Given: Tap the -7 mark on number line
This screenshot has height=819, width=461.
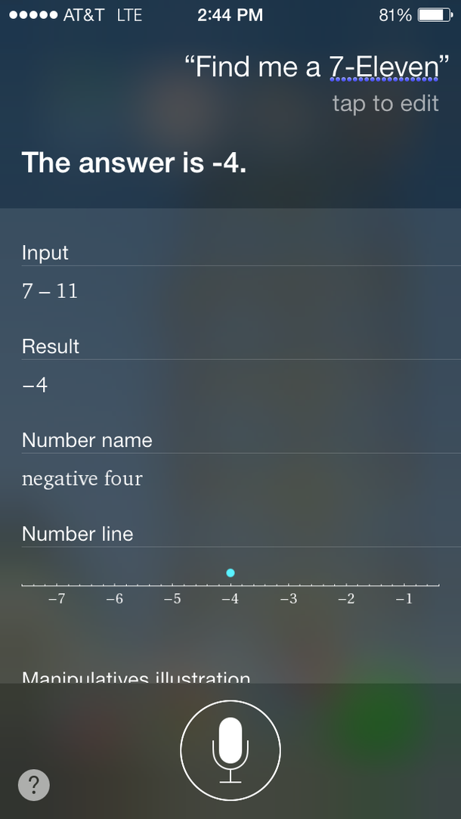Looking at the screenshot, I should 57,599.
